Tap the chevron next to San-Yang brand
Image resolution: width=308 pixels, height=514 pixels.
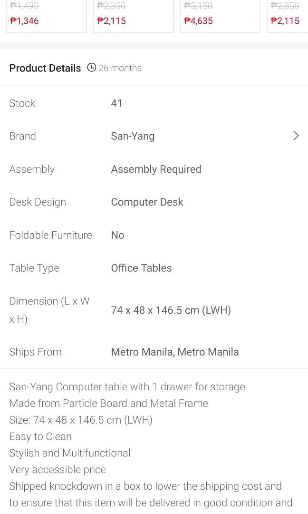click(x=296, y=136)
